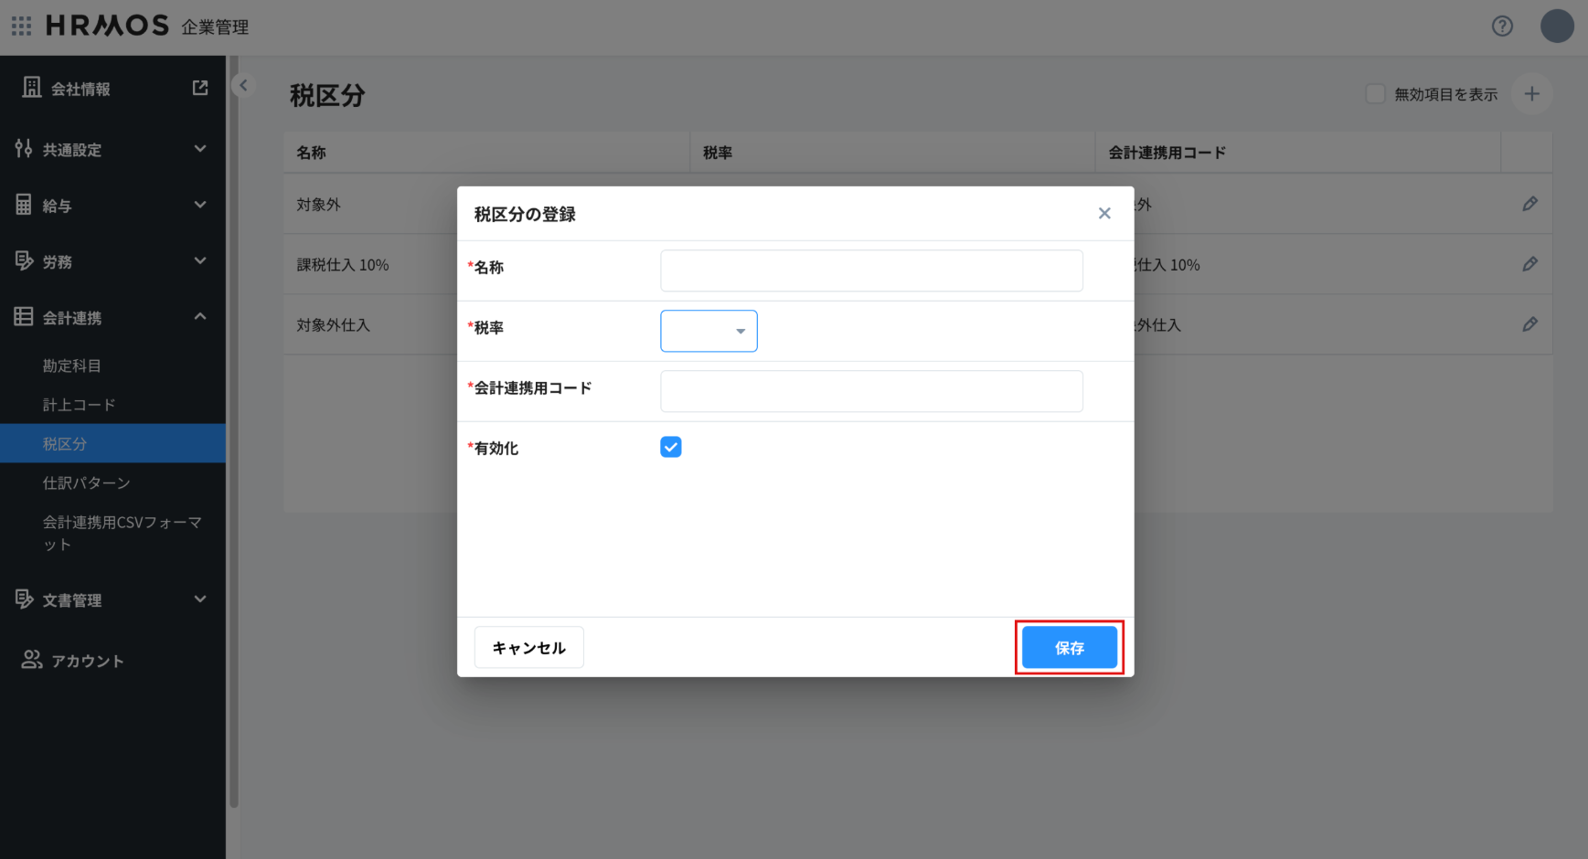Focus the 名称 text input field
1588x859 pixels.
(x=871, y=270)
